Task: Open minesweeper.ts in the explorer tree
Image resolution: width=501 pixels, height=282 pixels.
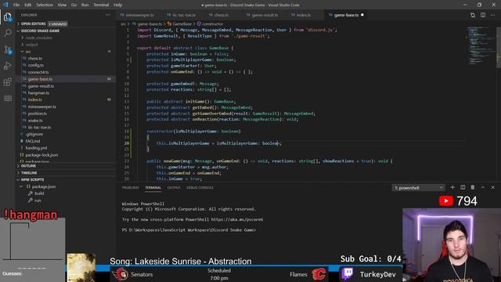Action: (x=41, y=107)
